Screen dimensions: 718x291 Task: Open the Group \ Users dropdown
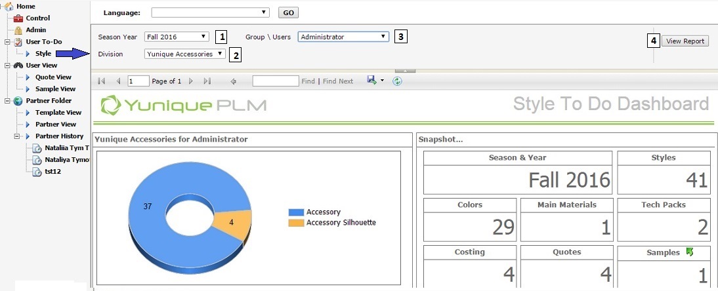[343, 37]
